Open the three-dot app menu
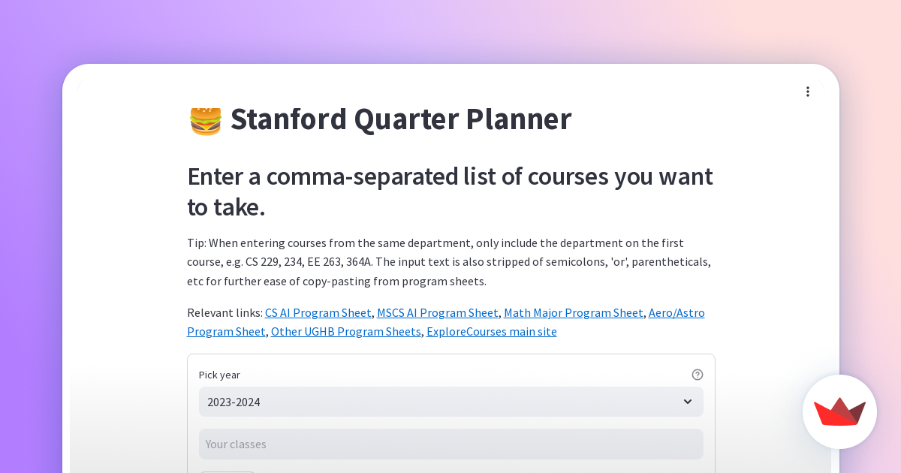901x473 pixels. [808, 92]
